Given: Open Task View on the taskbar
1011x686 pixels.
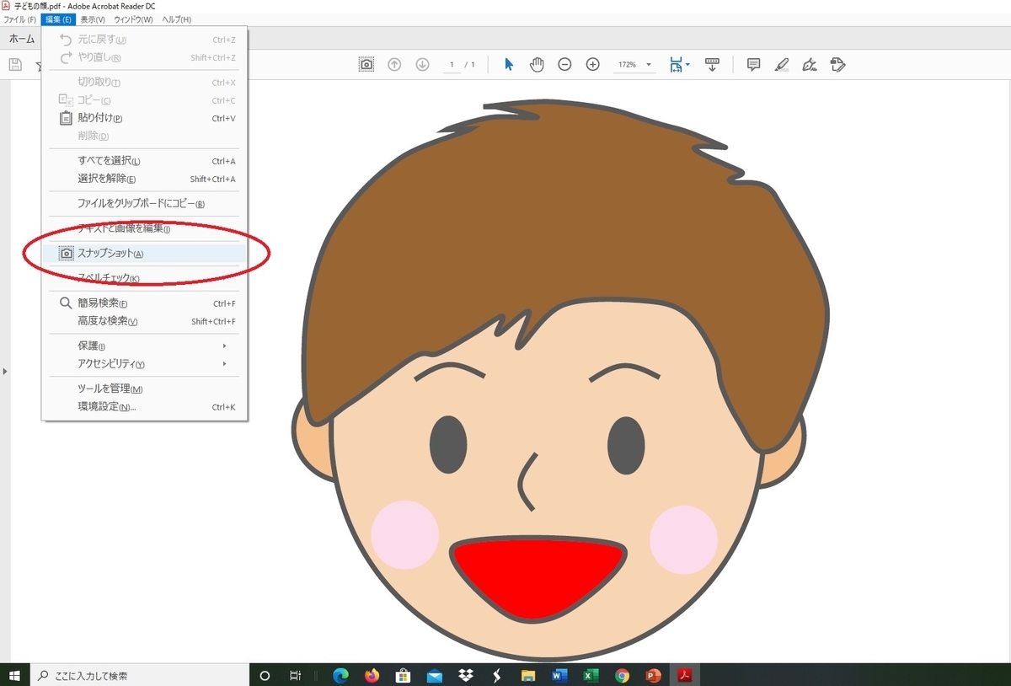Looking at the screenshot, I should 296,675.
